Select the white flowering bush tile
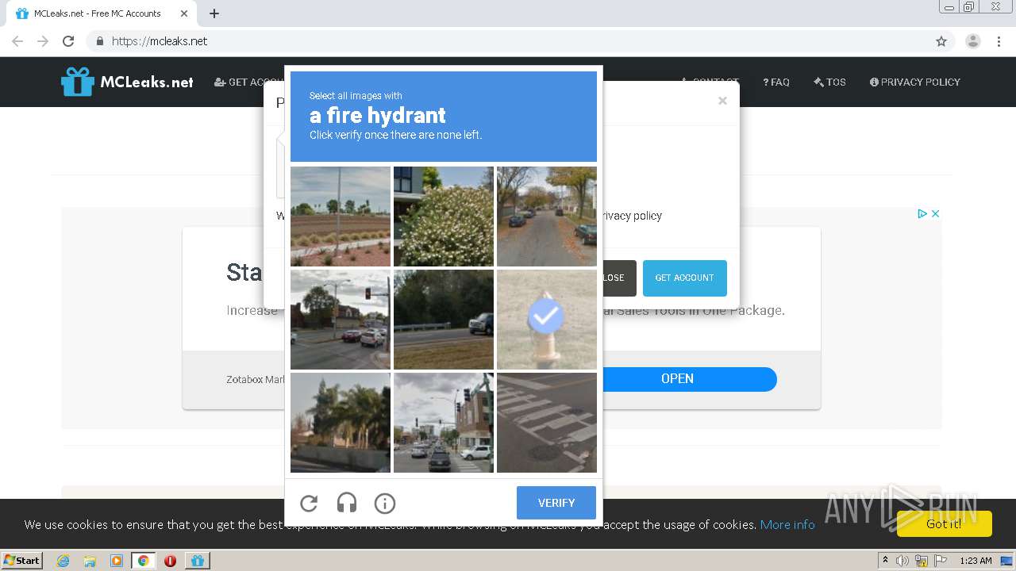1016x571 pixels. [444, 217]
